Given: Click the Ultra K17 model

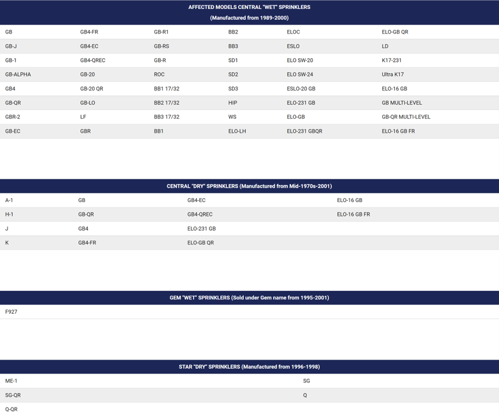Looking at the screenshot, I should pyautogui.click(x=392, y=75).
